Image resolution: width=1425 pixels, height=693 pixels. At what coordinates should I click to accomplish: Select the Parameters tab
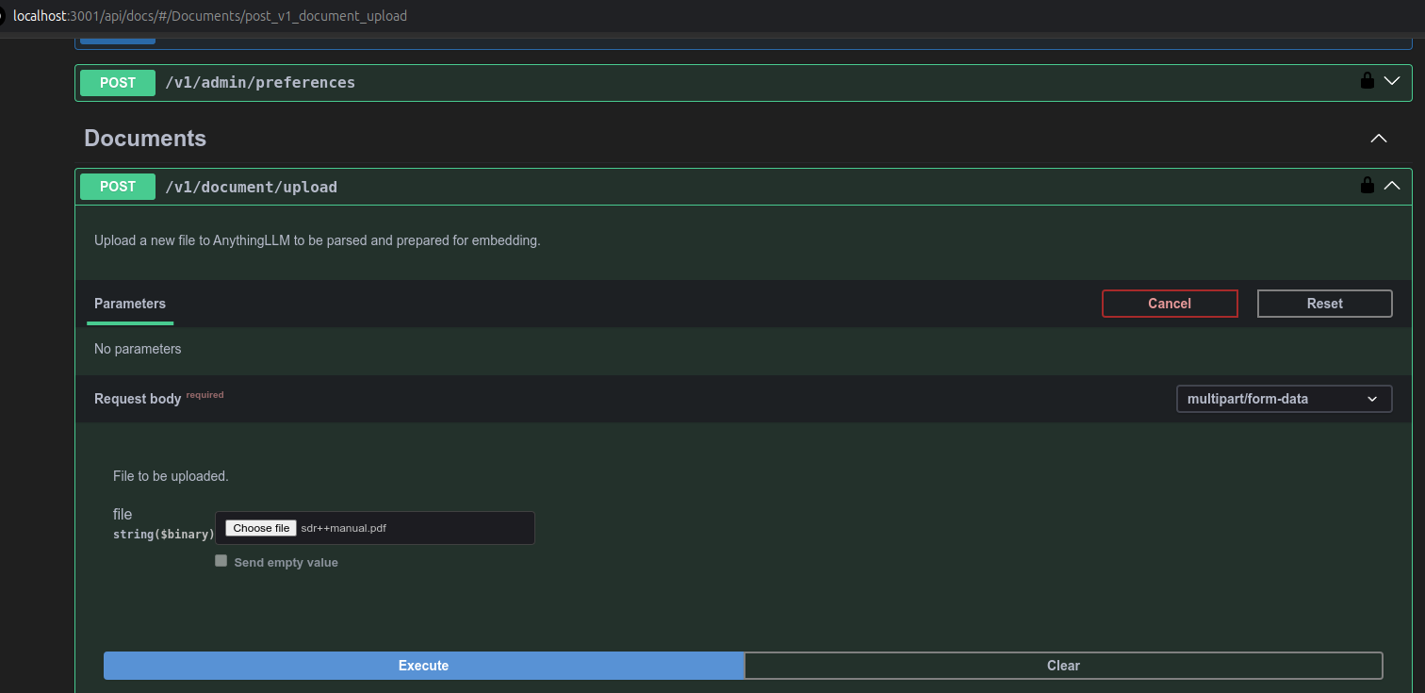pos(130,304)
